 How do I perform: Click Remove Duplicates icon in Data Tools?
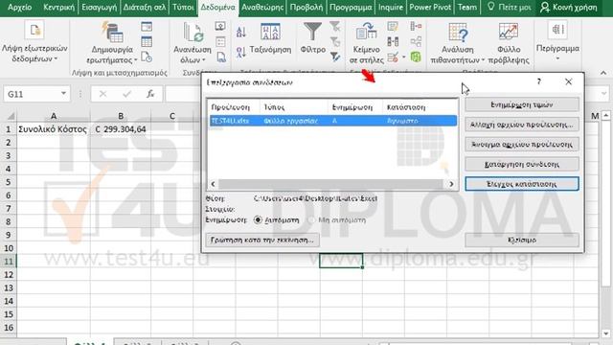point(392,41)
